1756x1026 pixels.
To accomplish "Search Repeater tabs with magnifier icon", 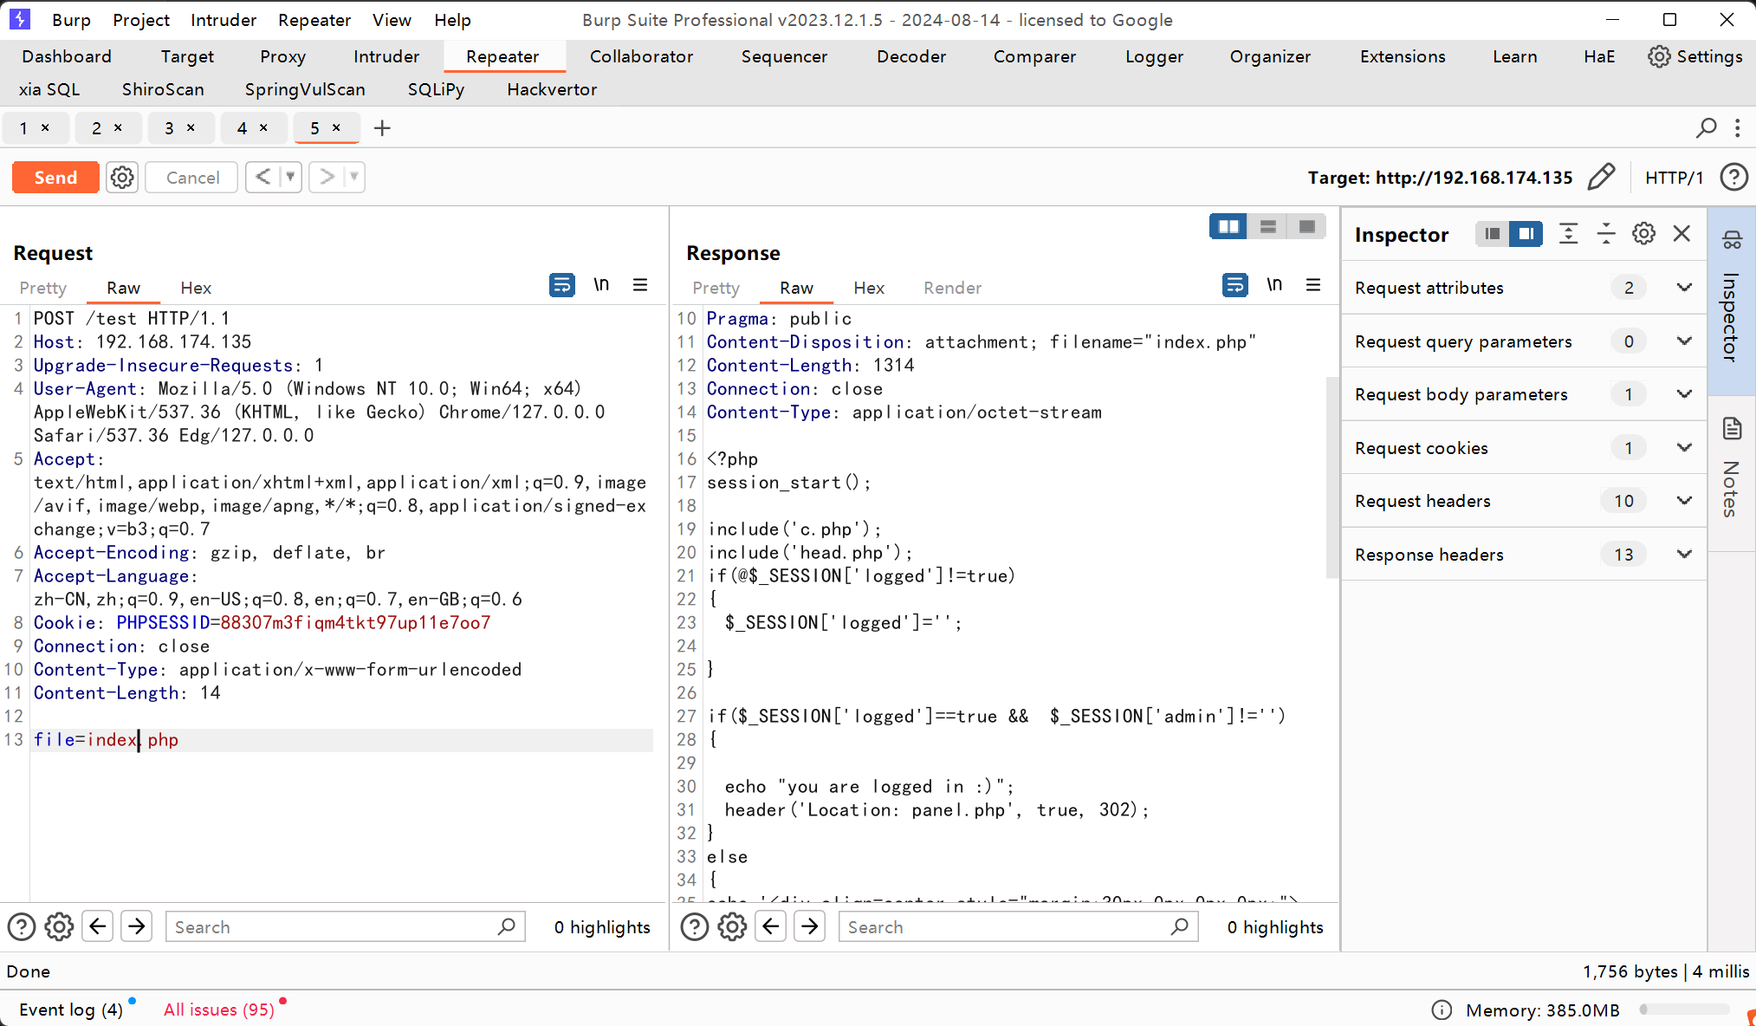I will (1706, 128).
